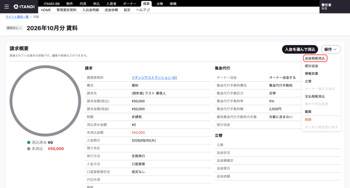Click the 請求金額(税込) ¥50,000 value

138,101
